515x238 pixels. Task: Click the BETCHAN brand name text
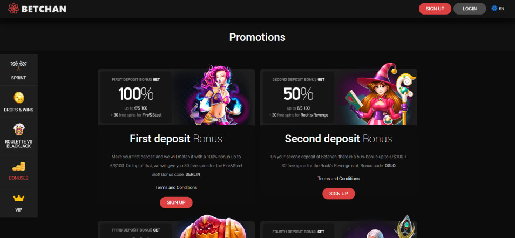click(x=44, y=9)
